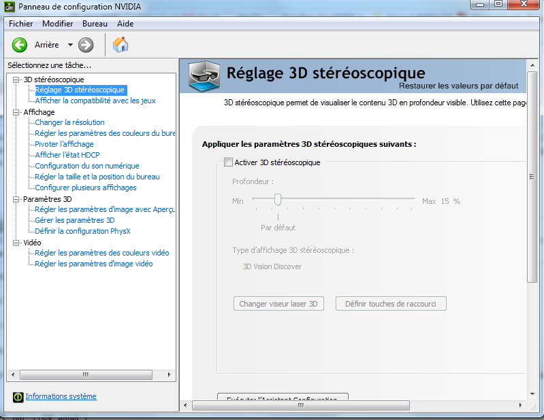Click the system information icon at bottom left

pyautogui.click(x=16, y=397)
